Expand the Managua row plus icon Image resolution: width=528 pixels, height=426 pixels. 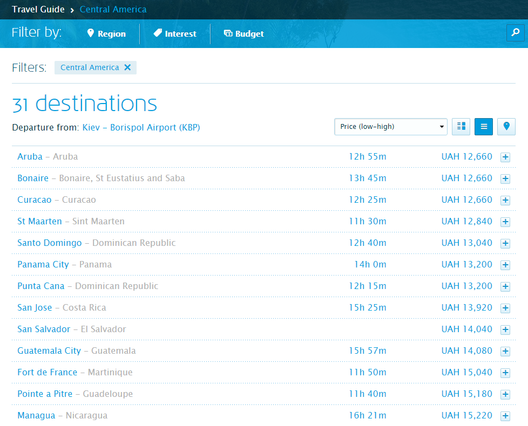coord(505,416)
